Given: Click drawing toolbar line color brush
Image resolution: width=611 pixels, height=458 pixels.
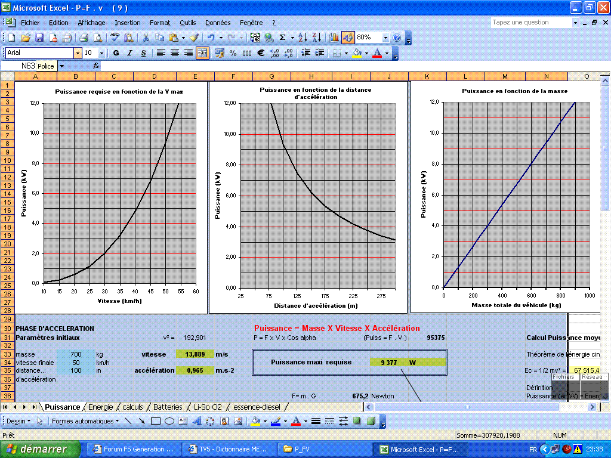Looking at the screenshot, I should [276, 421].
